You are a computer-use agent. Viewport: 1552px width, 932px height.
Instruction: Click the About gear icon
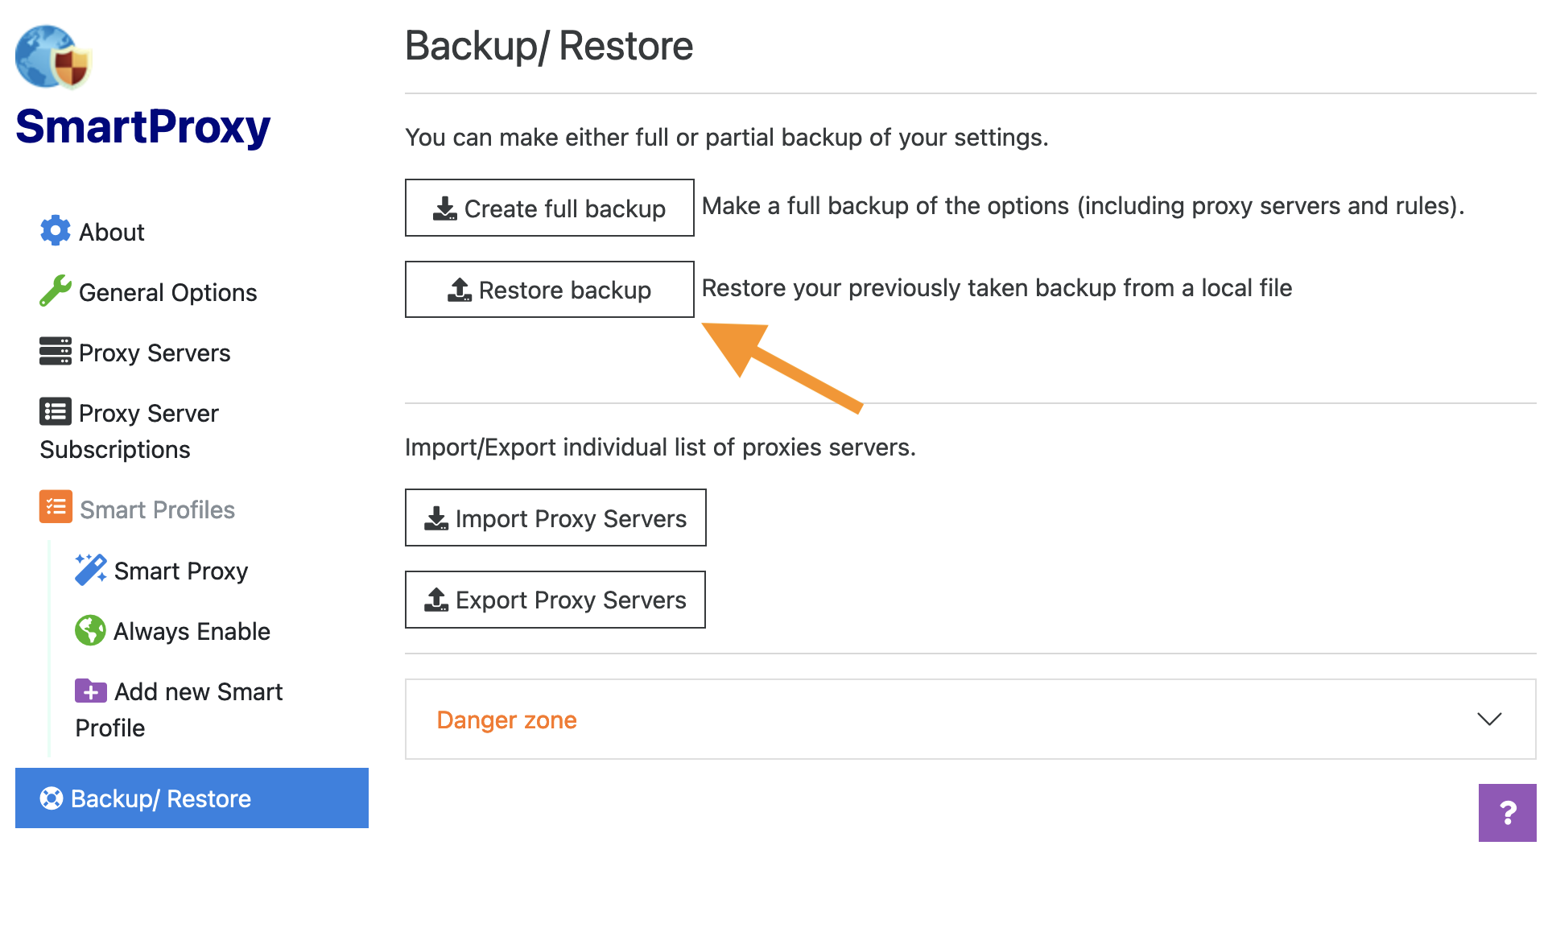[x=55, y=231]
